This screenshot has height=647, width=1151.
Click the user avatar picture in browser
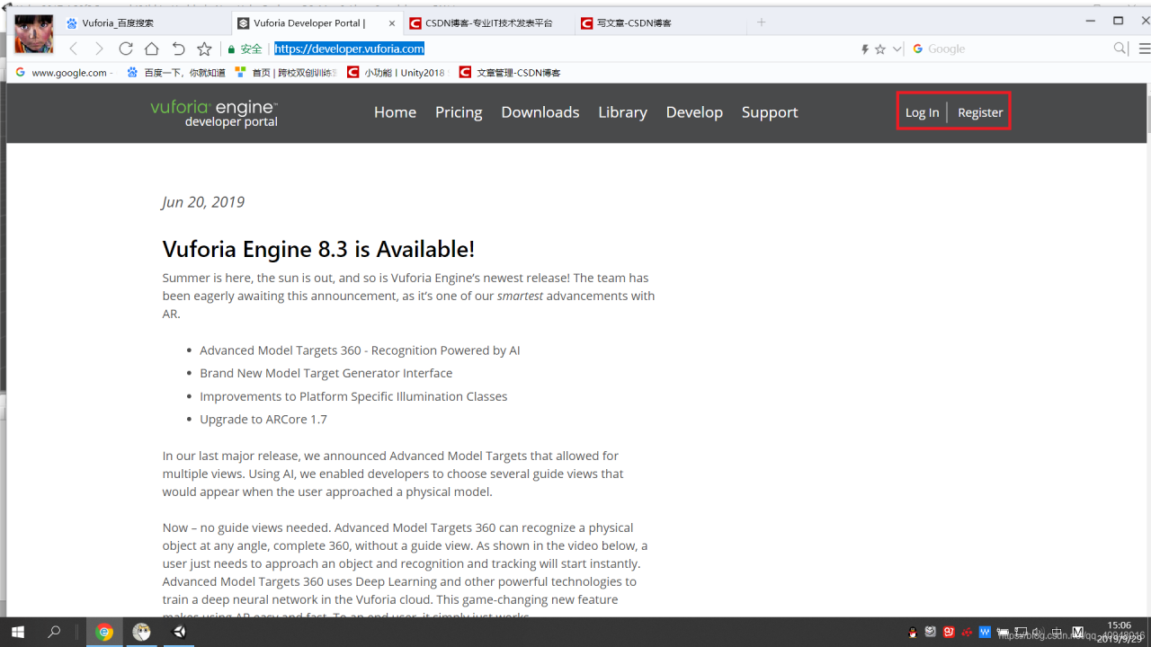34,34
